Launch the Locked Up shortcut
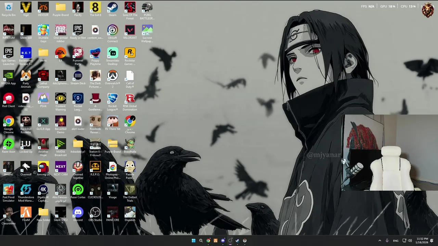 click(26, 146)
